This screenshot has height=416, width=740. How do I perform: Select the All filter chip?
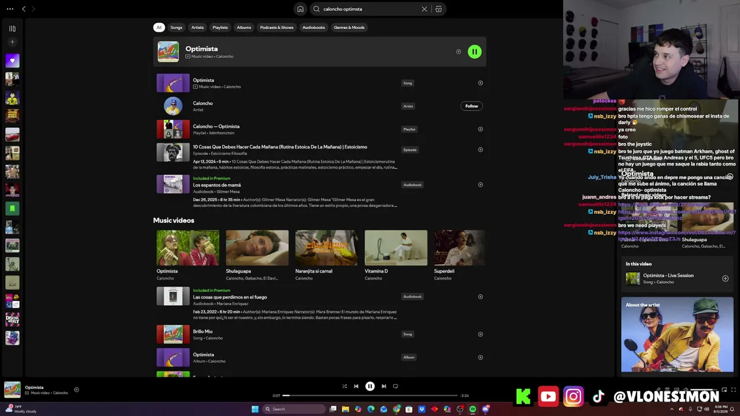159,27
